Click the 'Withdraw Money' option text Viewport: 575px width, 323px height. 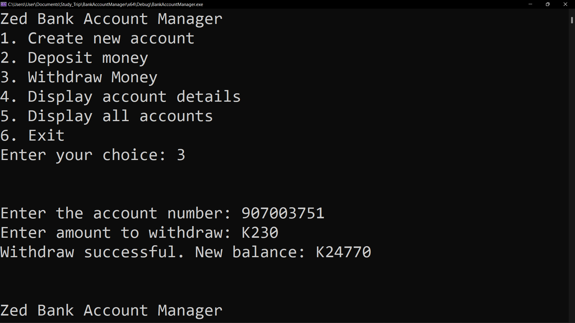coord(93,77)
